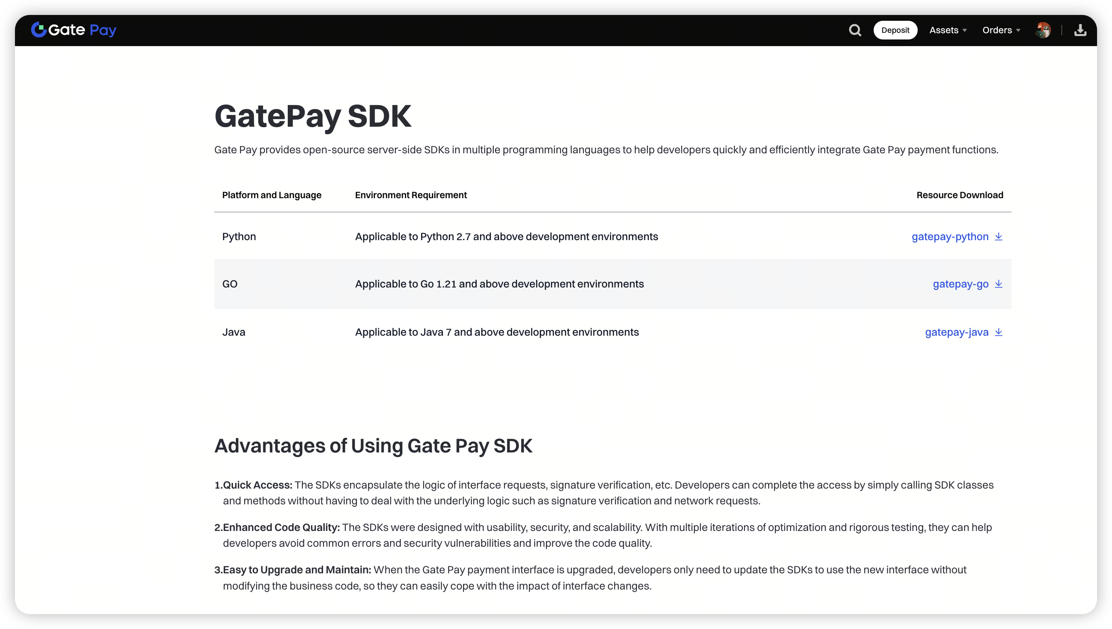Click the download arrow beside gatepay-go

[x=999, y=284]
